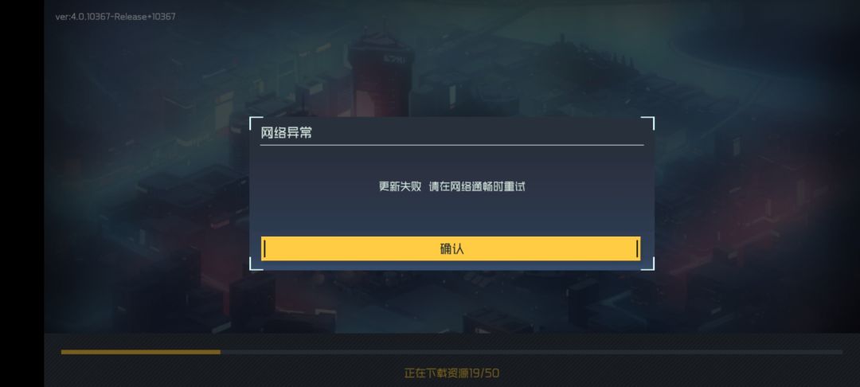
Task: Click the yellow filled part of the progress bar
Action: [140, 352]
